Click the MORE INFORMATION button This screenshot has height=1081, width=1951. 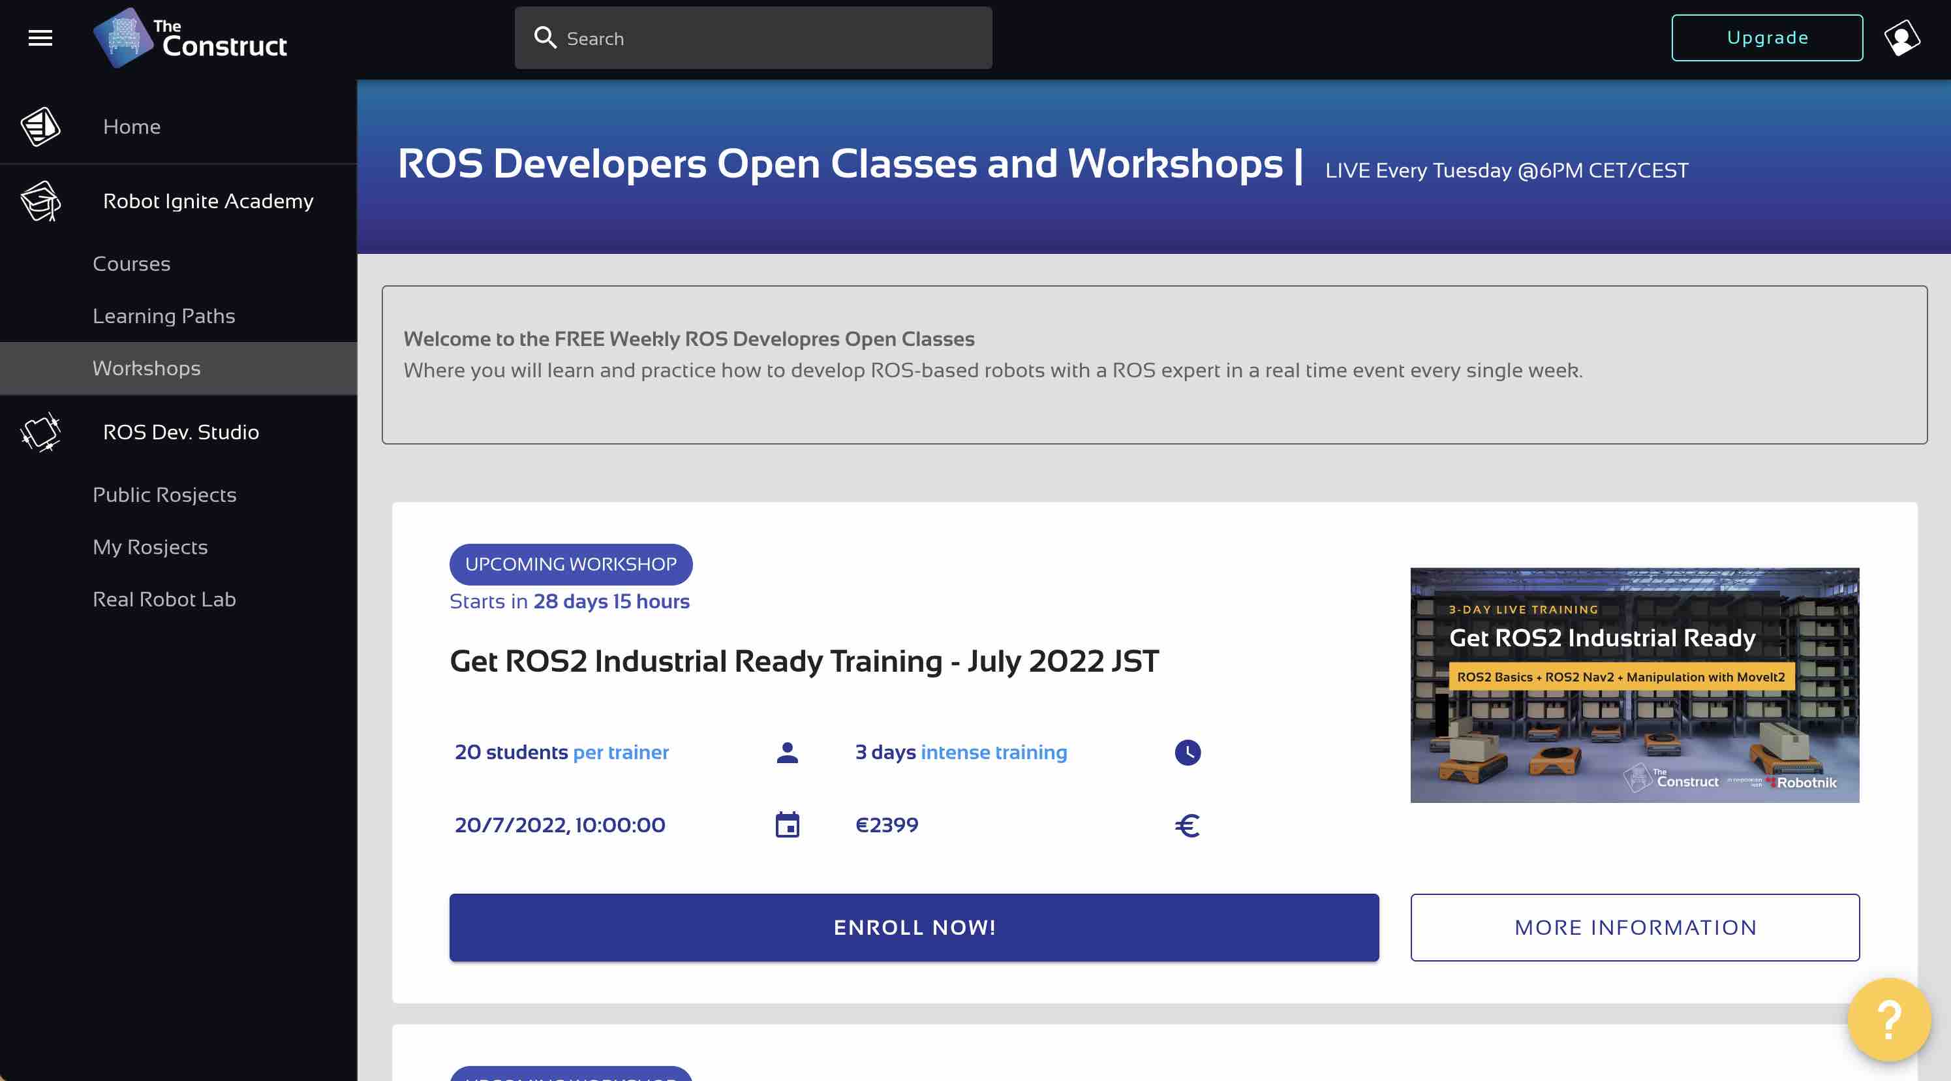click(1635, 927)
